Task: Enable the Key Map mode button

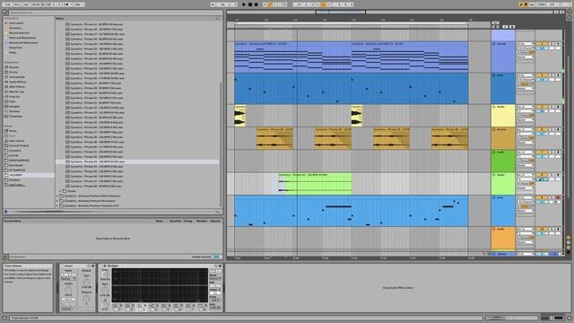Action: [x=533, y=4]
